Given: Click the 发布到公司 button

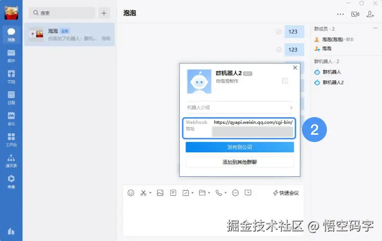Looking at the screenshot, I should tap(240, 147).
